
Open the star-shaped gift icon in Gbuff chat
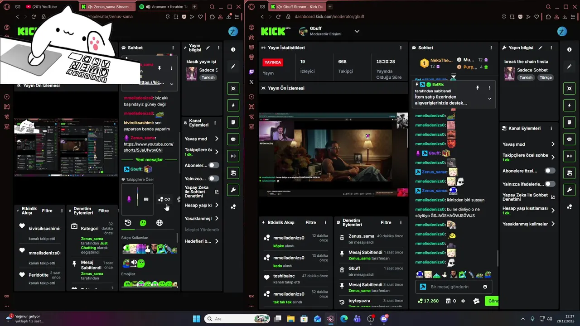click(x=476, y=301)
